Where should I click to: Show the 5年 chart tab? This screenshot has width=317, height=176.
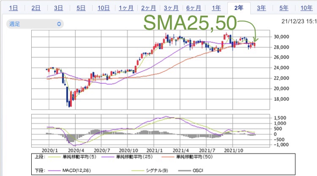click(x=284, y=8)
